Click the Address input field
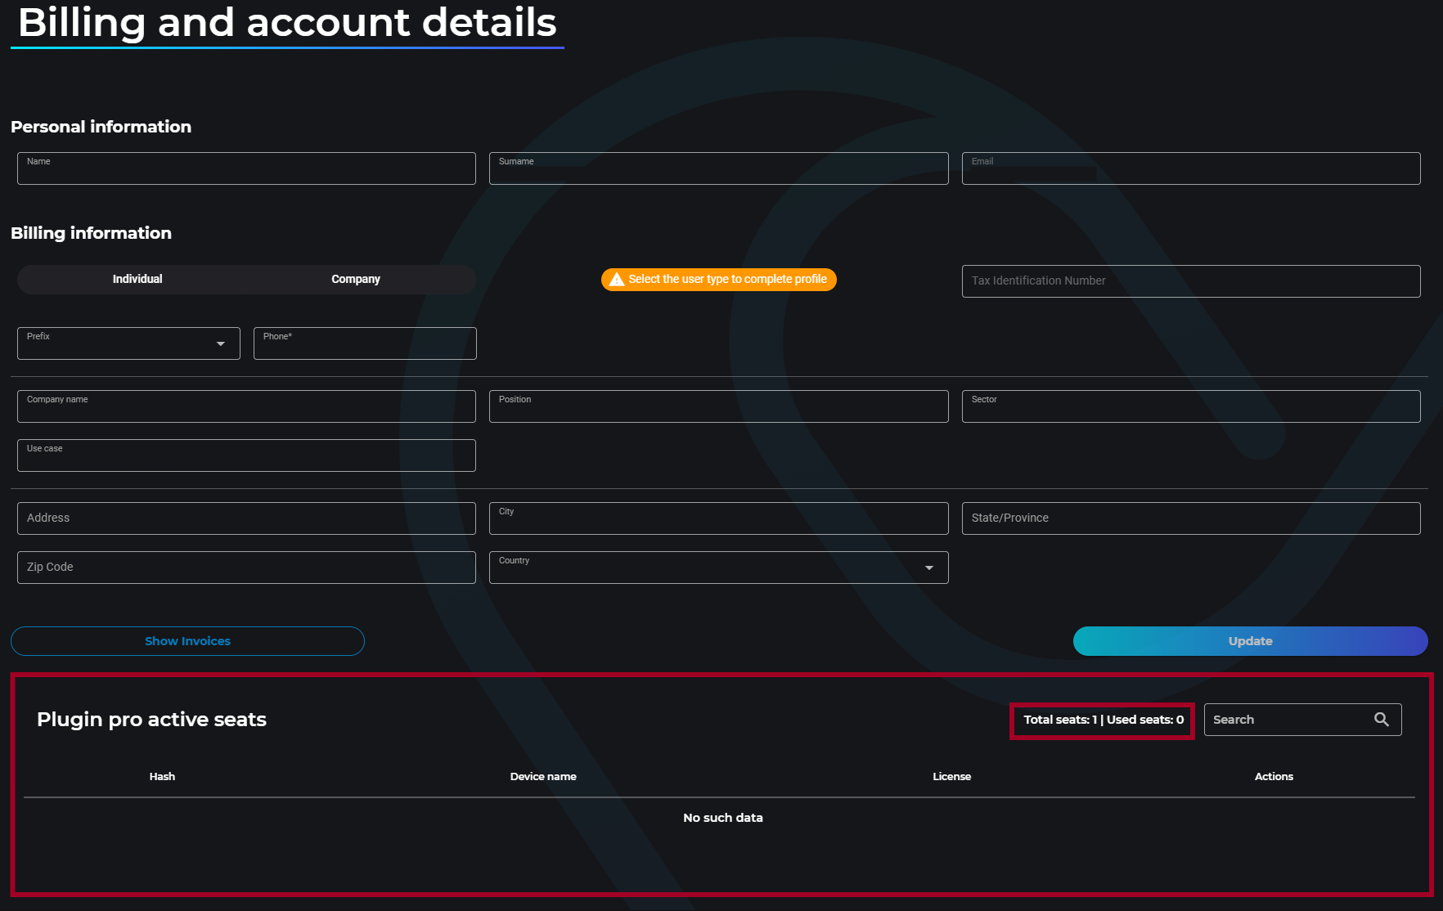The width and height of the screenshot is (1443, 911). click(x=246, y=518)
